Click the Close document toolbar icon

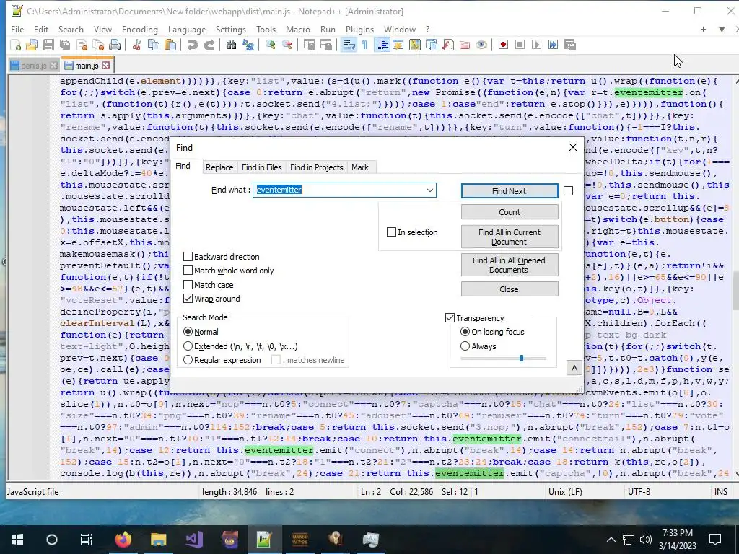coord(82,45)
